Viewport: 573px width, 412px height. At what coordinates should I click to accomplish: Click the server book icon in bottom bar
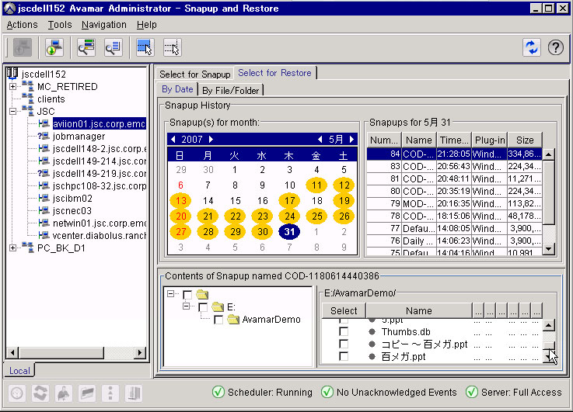[x=134, y=393]
